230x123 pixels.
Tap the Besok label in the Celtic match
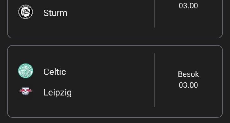point(188,74)
